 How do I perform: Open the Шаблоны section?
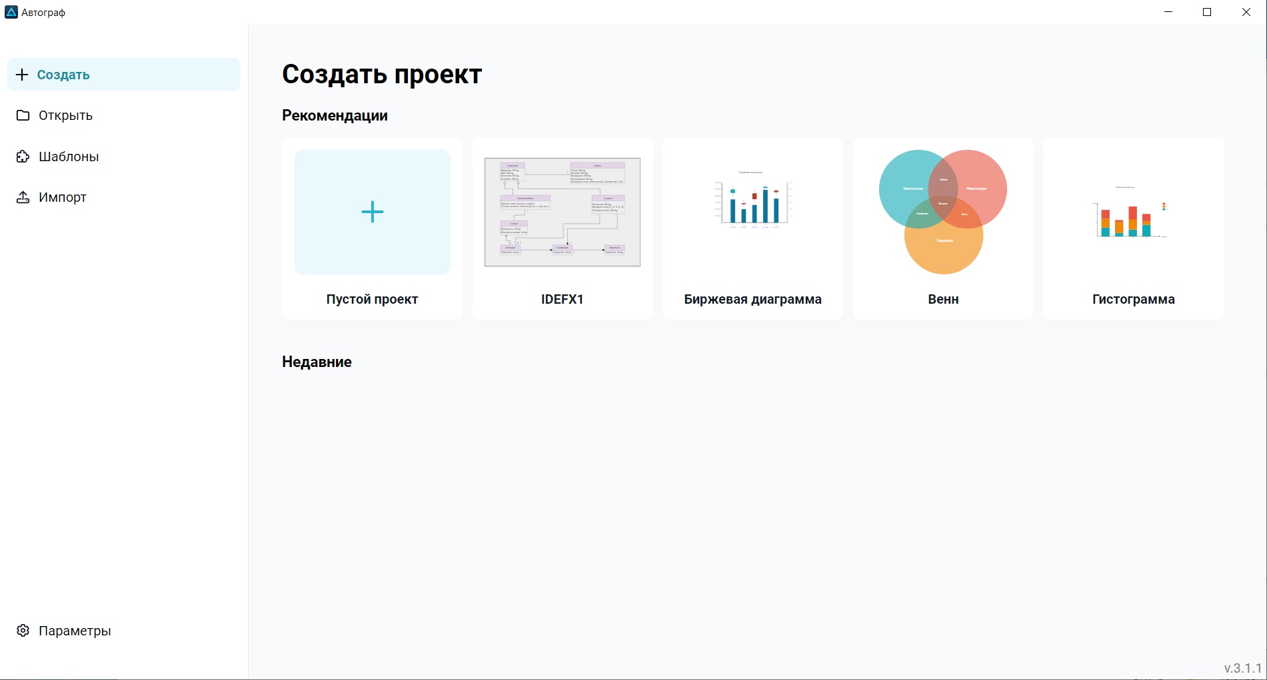(x=69, y=157)
